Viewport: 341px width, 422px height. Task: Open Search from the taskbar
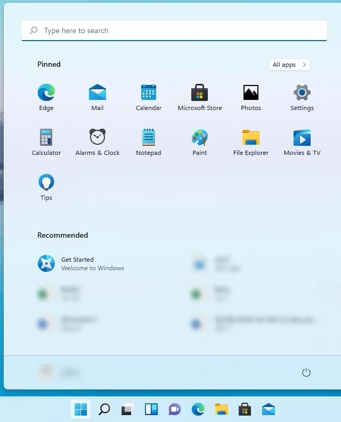tap(104, 409)
